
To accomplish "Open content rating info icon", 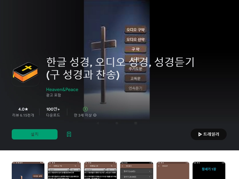I will click(95, 115).
